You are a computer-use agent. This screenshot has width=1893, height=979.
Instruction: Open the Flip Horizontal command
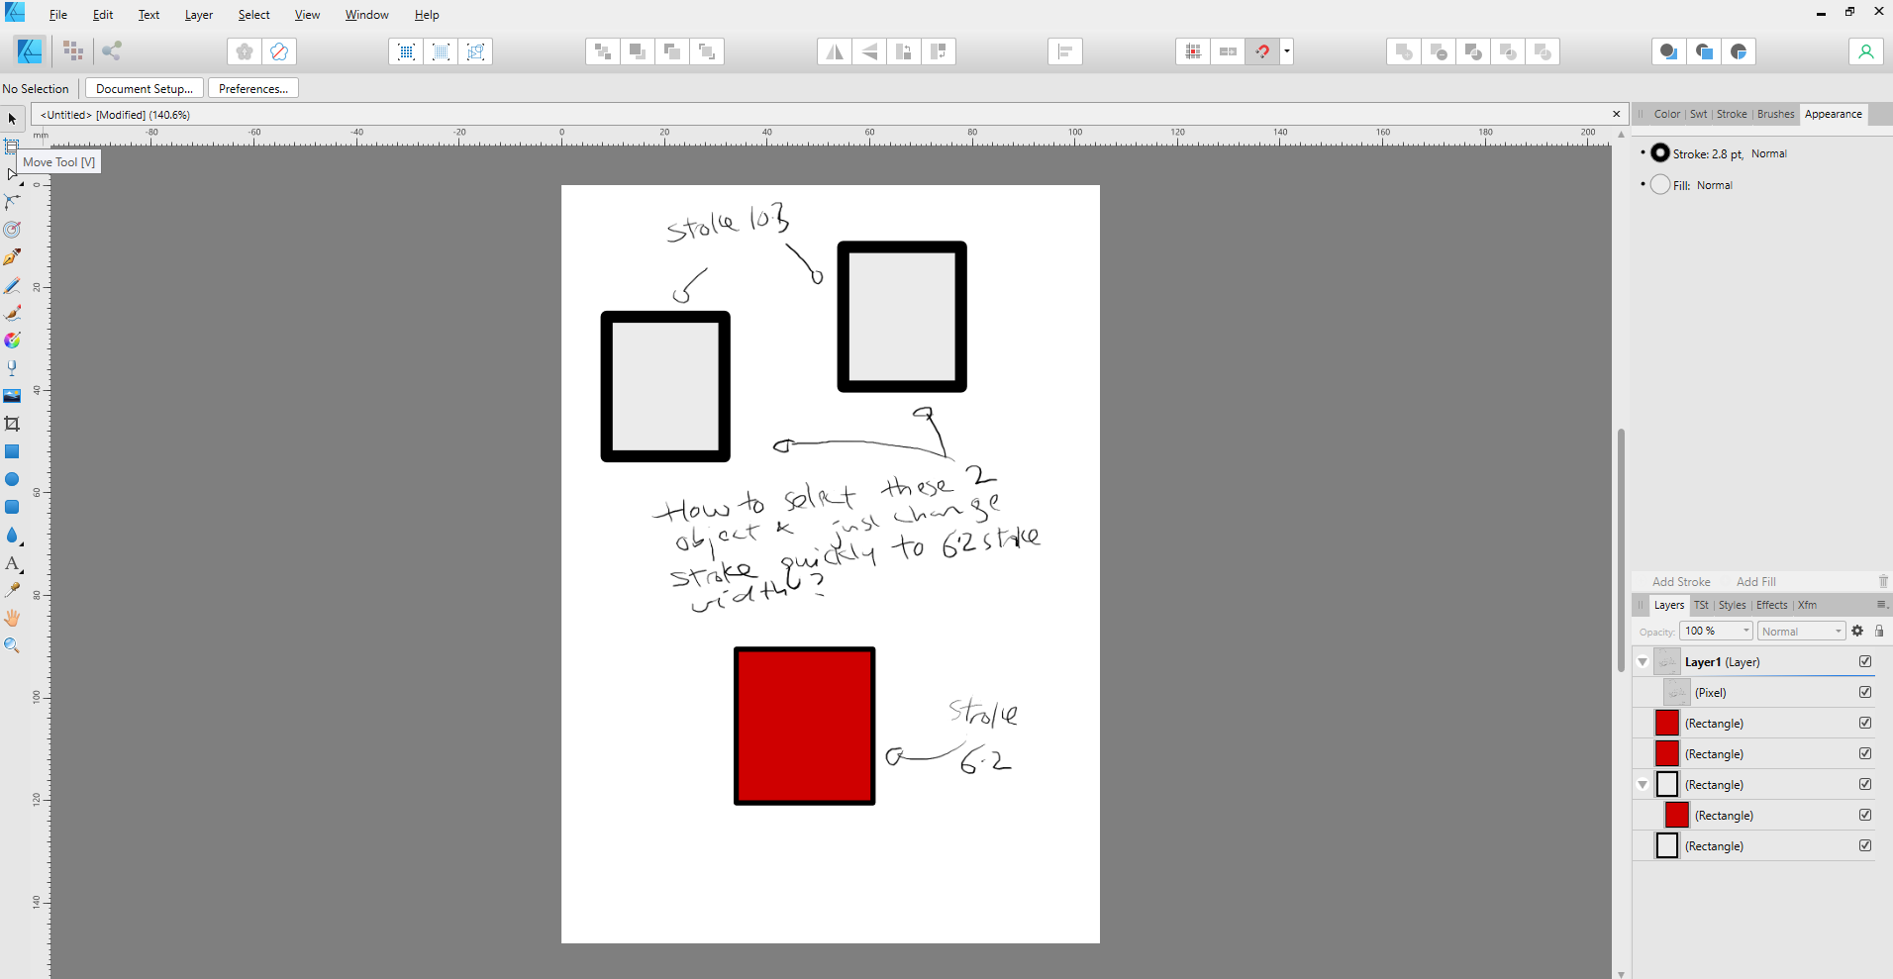pyautogui.click(x=835, y=51)
